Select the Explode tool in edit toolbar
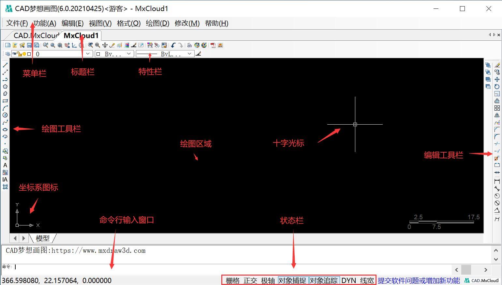 pos(497,158)
